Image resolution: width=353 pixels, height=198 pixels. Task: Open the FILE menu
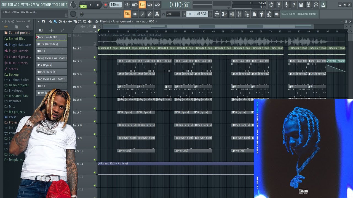tap(4, 5)
